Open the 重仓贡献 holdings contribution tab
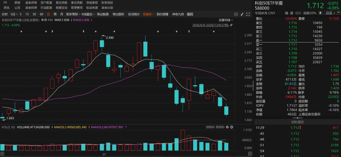341x157 pixels. 77,3
